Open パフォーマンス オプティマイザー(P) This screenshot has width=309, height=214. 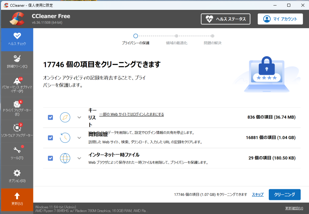tap(17, 85)
